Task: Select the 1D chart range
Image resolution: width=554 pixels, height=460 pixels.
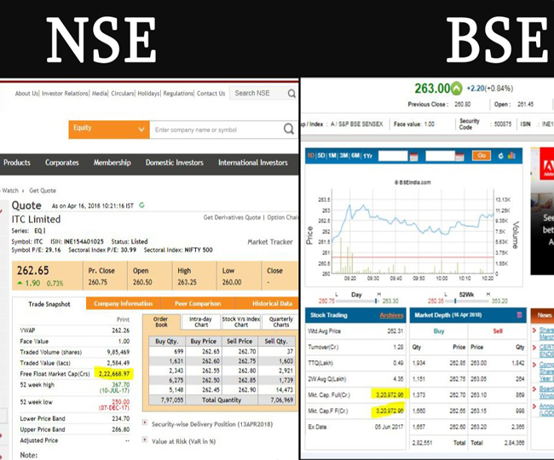Action: (x=311, y=156)
